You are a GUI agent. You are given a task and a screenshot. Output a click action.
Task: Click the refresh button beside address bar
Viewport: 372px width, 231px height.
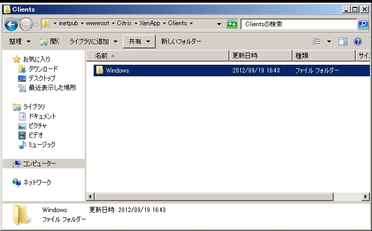232,24
